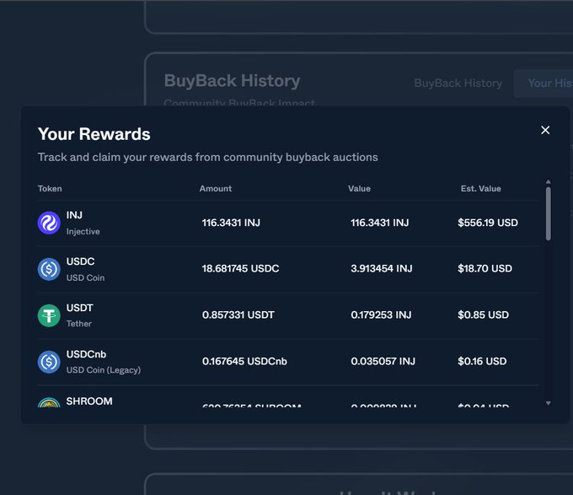Click the scrollbar down arrow
Screen dimensions: 573x495
tap(549, 403)
